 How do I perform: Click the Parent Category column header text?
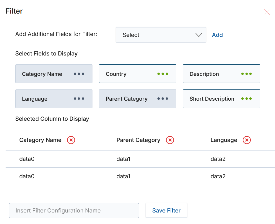pyautogui.click(x=138, y=140)
